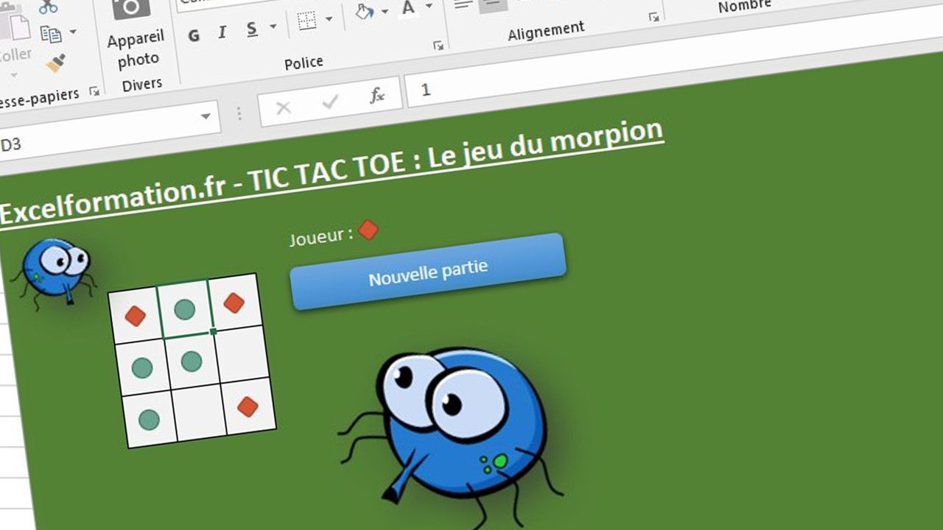
Task: Toggle italic formatting with the I button
Action: pyautogui.click(x=222, y=33)
